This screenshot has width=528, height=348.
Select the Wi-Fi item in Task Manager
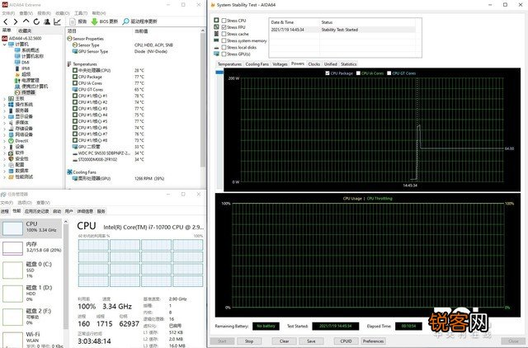coord(32,339)
